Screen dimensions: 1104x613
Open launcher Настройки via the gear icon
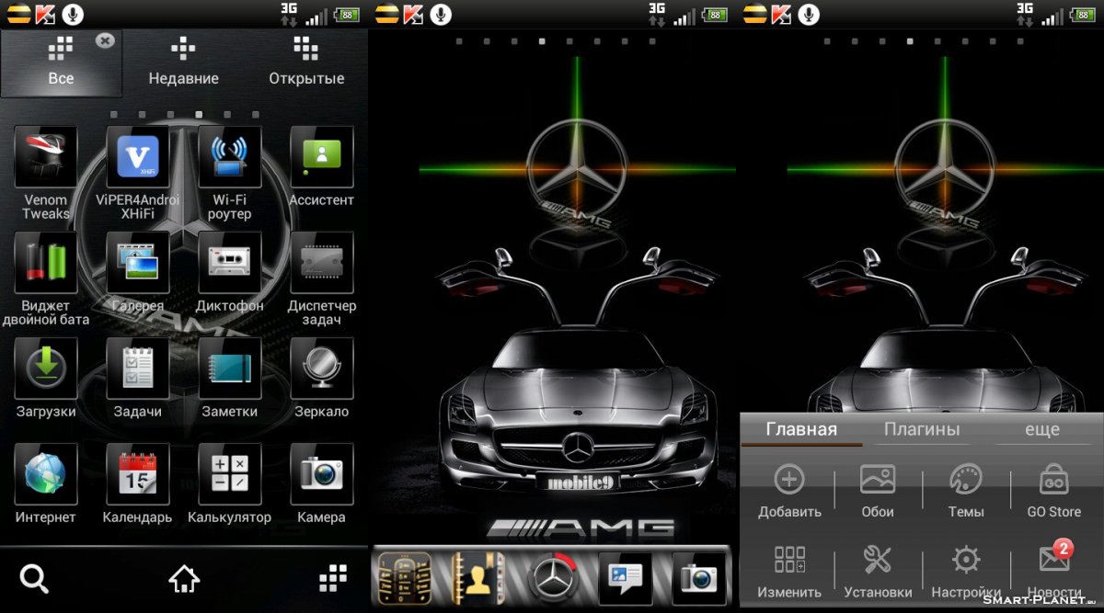(965, 568)
